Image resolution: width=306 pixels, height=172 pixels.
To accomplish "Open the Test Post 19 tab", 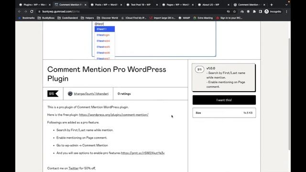I will click(141, 5).
